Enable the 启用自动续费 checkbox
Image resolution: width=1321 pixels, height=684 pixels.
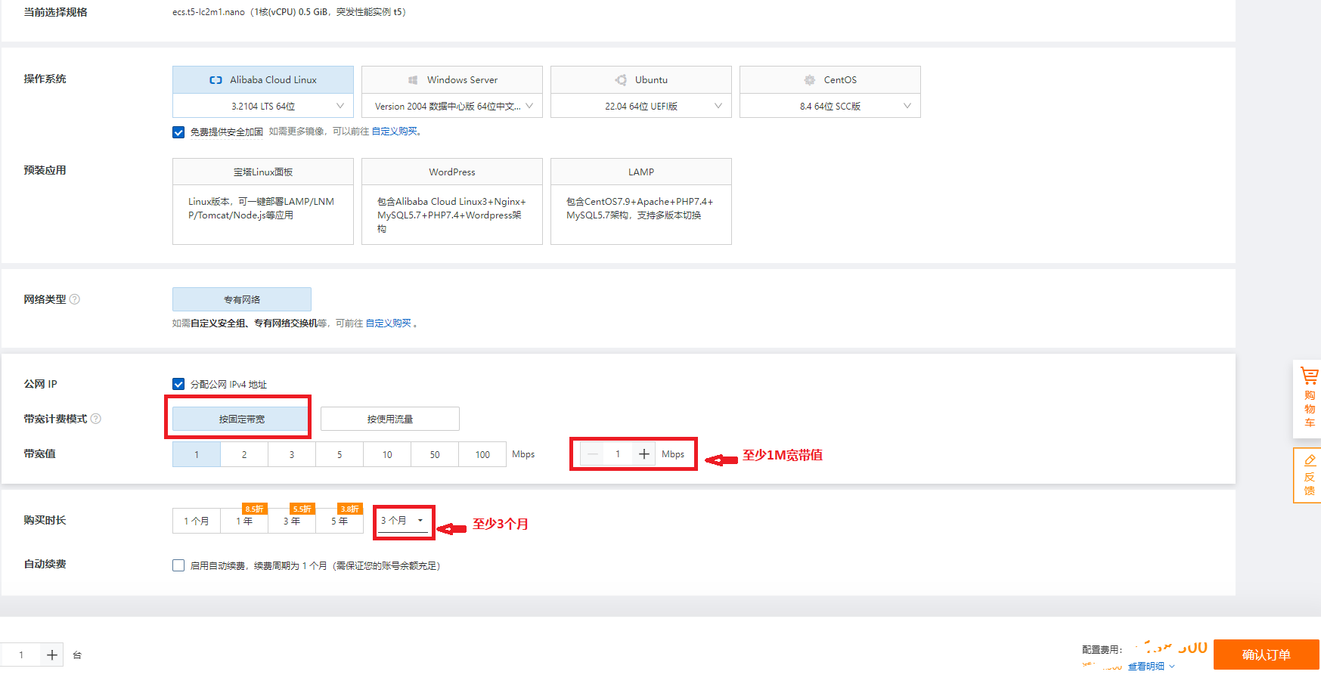178,565
